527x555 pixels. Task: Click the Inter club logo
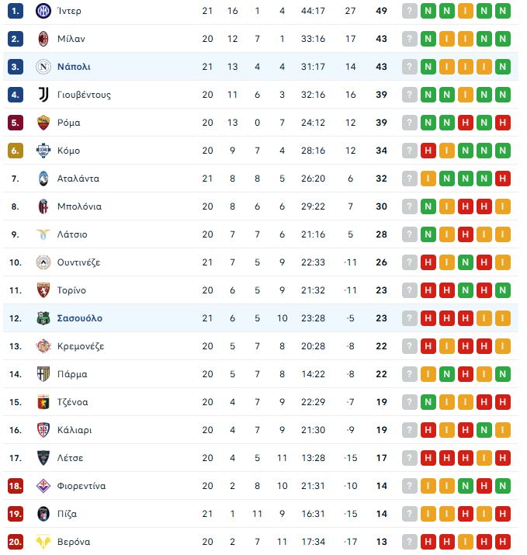point(43,11)
